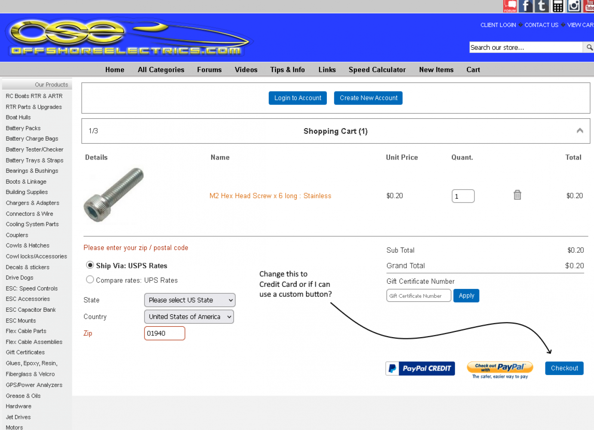This screenshot has height=430, width=594.
Task: Open the Tumblr social icon
Action: pyautogui.click(x=542, y=6)
